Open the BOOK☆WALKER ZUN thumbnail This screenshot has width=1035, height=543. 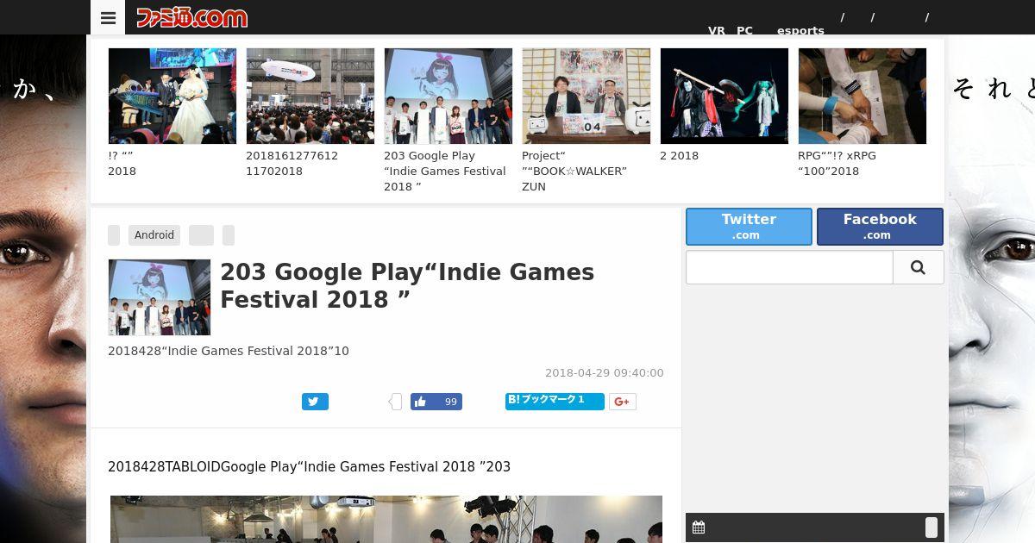point(586,96)
